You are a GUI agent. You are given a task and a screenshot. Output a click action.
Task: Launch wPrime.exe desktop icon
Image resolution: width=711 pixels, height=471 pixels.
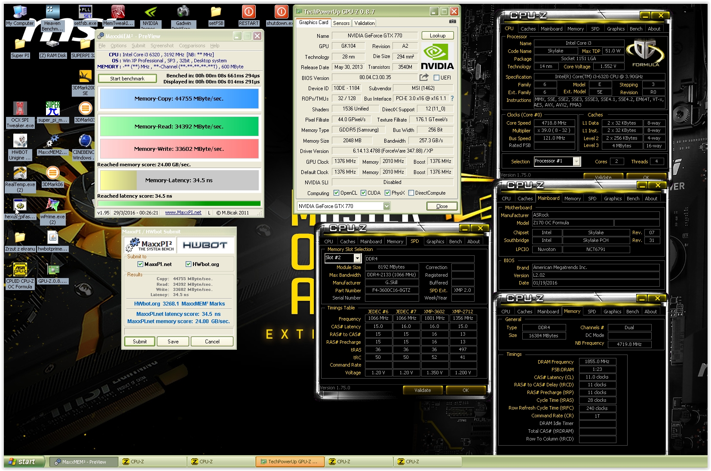tap(52, 212)
